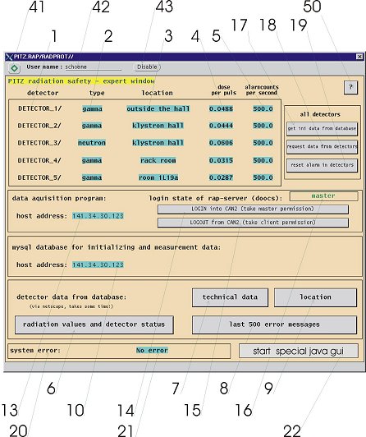Click mysql database host address 141.34.30.123
Image resolution: width=366 pixels, height=437 pixels.
tap(98, 264)
